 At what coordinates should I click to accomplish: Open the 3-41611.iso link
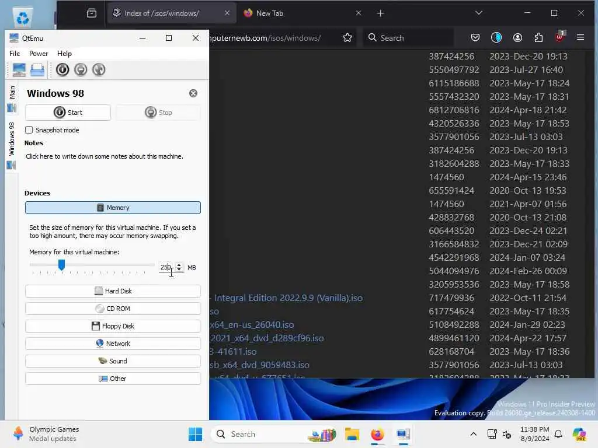pyautogui.click(x=233, y=352)
